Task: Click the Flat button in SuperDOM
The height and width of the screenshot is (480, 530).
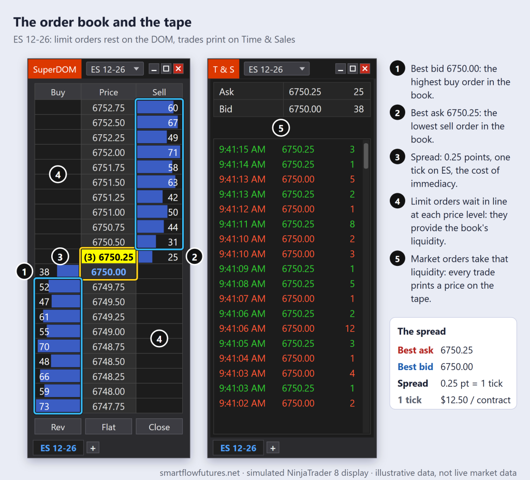Action: pyautogui.click(x=109, y=427)
